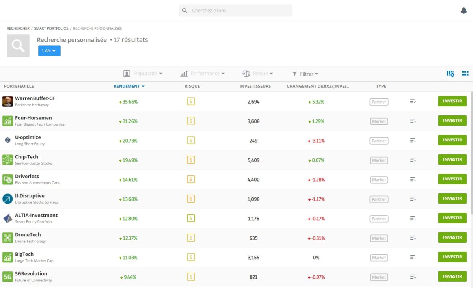Viewport: 473px width, 288px height.
Task: Focus the Cherchez eToro search field
Action: point(236,11)
